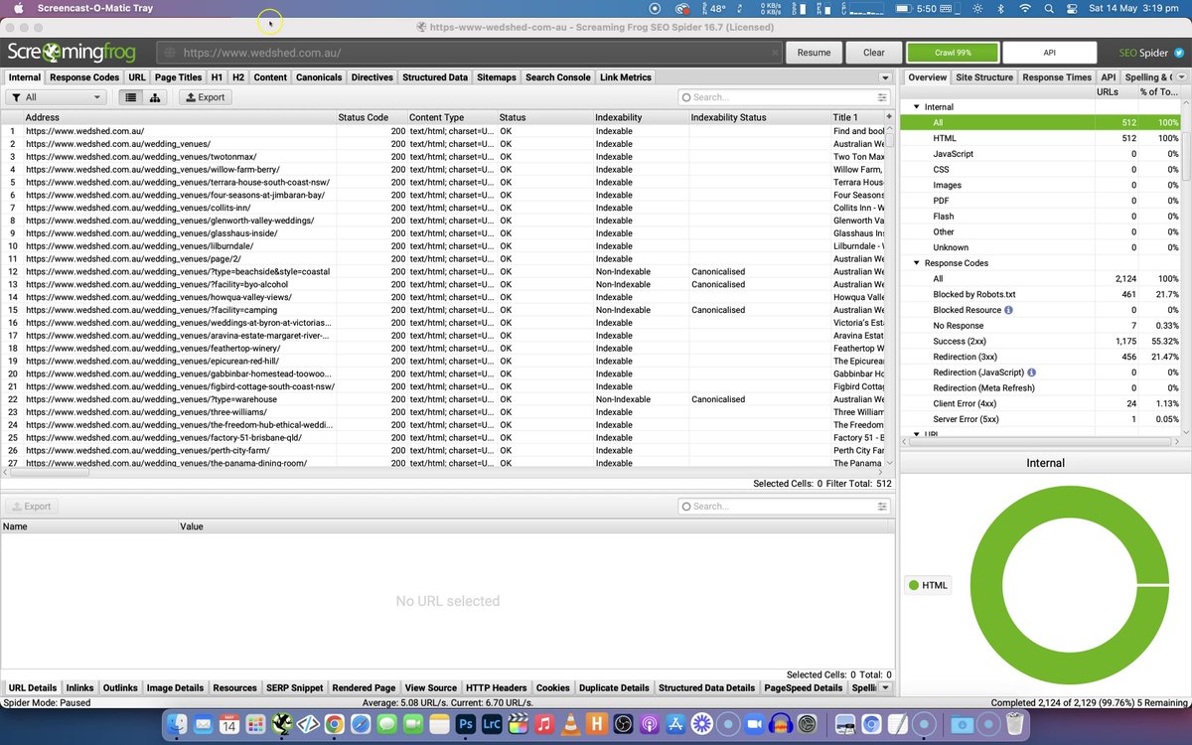Open the Structured Data tab
The image size is (1192, 745).
click(435, 77)
